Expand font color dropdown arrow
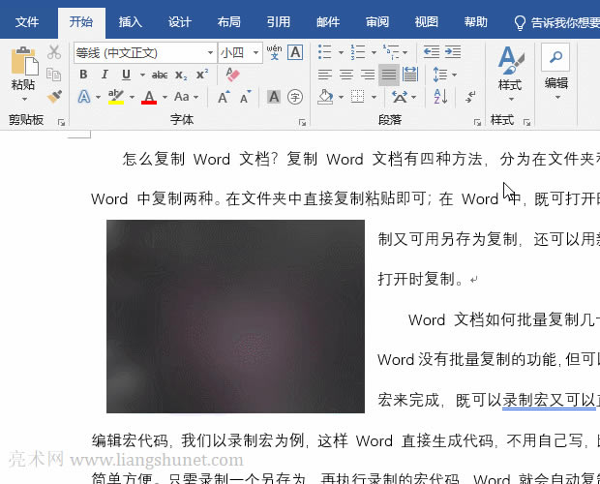The height and width of the screenshot is (484, 600). tap(165, 97)
